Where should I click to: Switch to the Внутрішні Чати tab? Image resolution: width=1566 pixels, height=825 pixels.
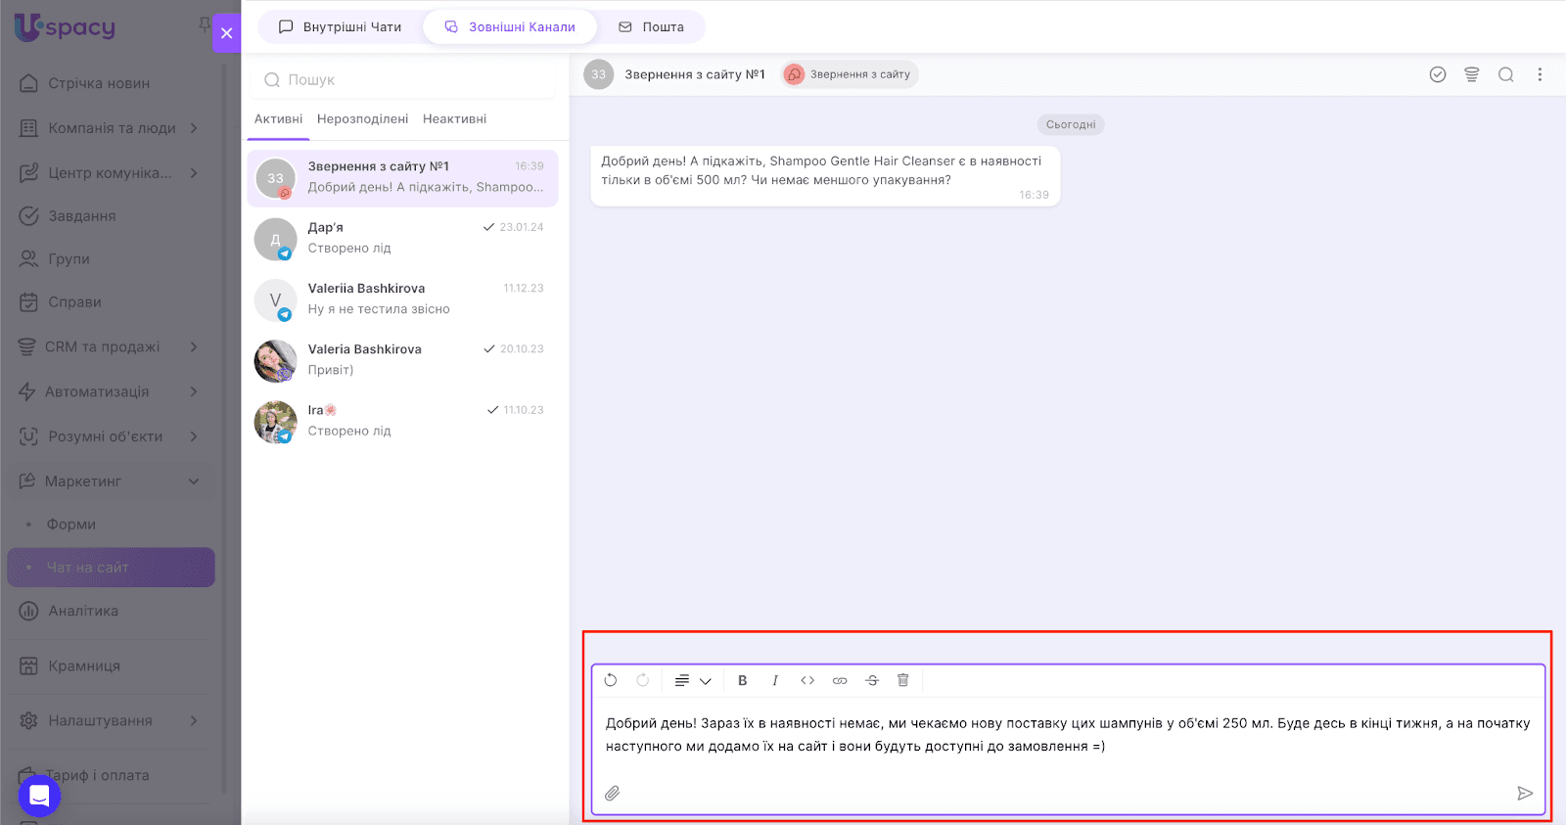341,27
